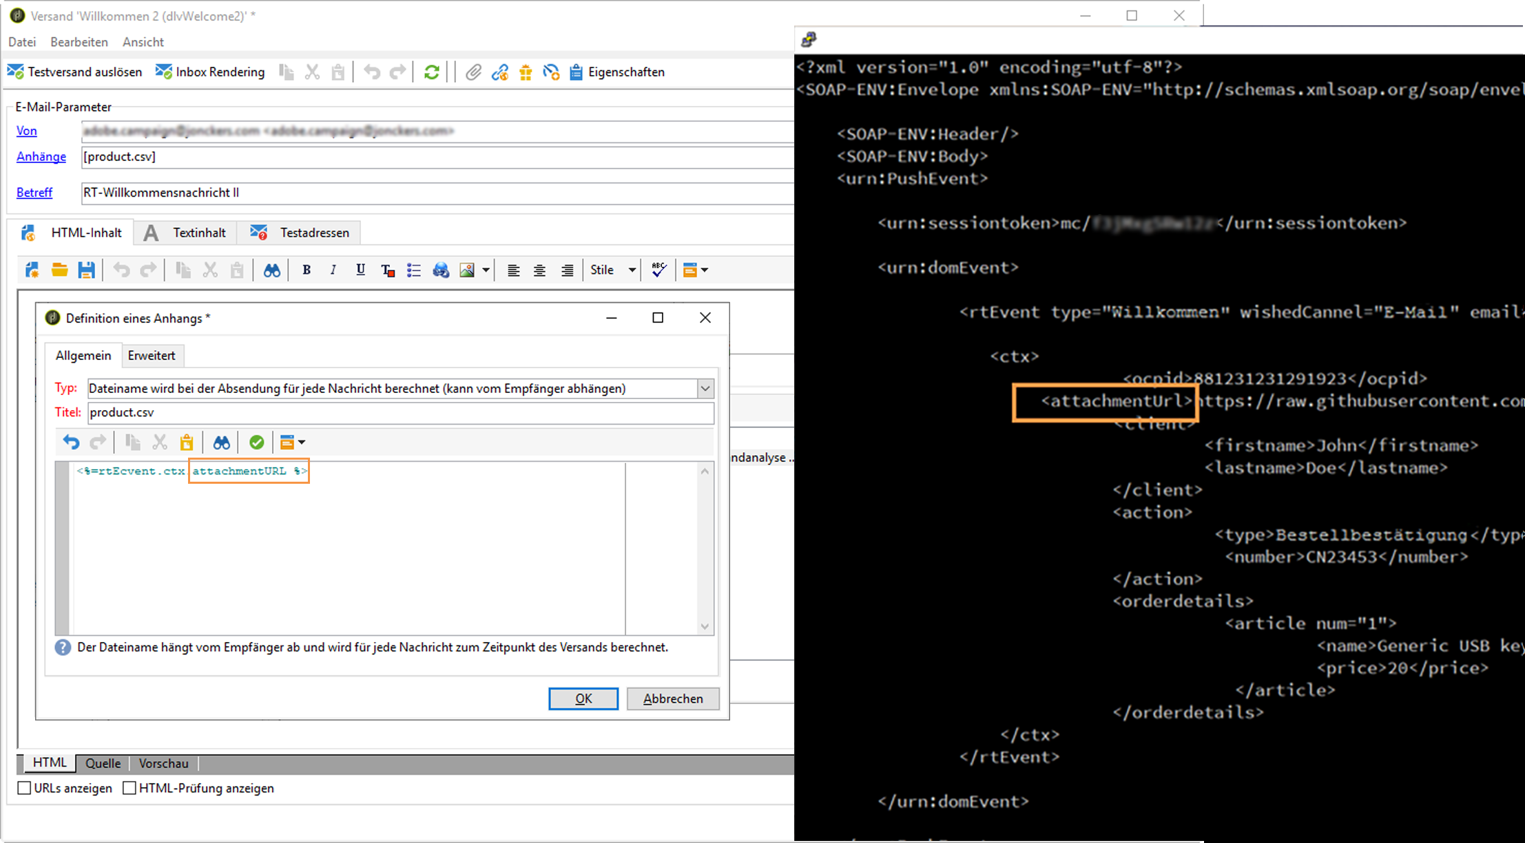
Task: Click binoculars search icon in attachment dialog
Action: [x=221, y=442]
